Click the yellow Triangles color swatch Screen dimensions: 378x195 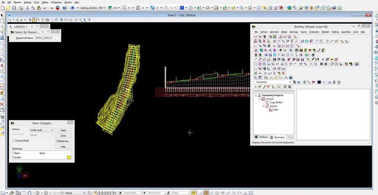tap(69, 157)
